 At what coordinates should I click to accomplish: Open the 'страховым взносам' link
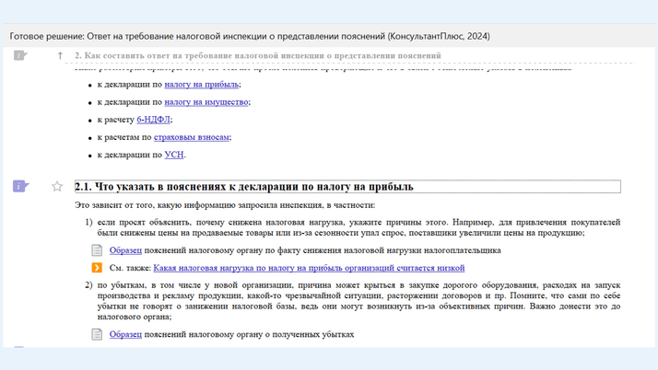point(192,137)
